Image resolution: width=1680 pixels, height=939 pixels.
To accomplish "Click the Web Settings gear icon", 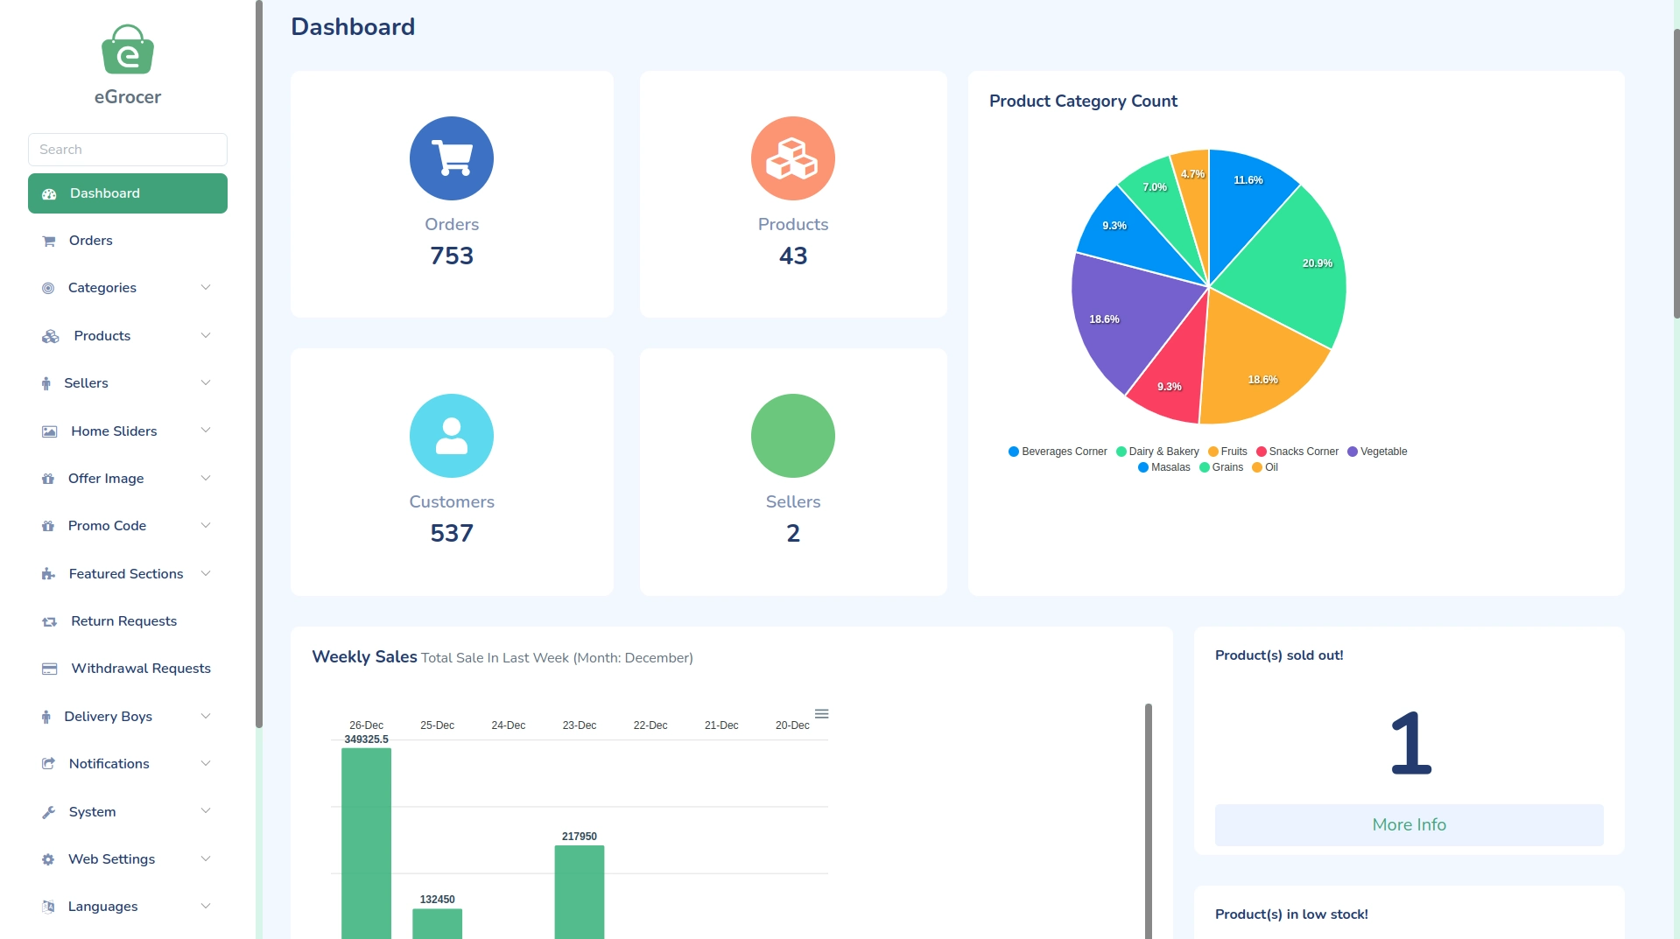I will [48, 859].
